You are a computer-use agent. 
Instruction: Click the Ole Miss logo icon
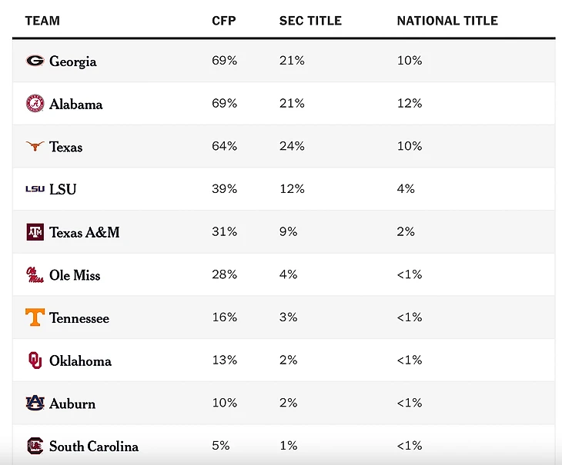35,275
